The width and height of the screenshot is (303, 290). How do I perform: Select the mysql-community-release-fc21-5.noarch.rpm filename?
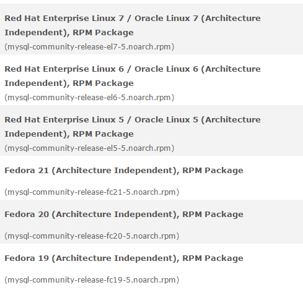(92, 192)
